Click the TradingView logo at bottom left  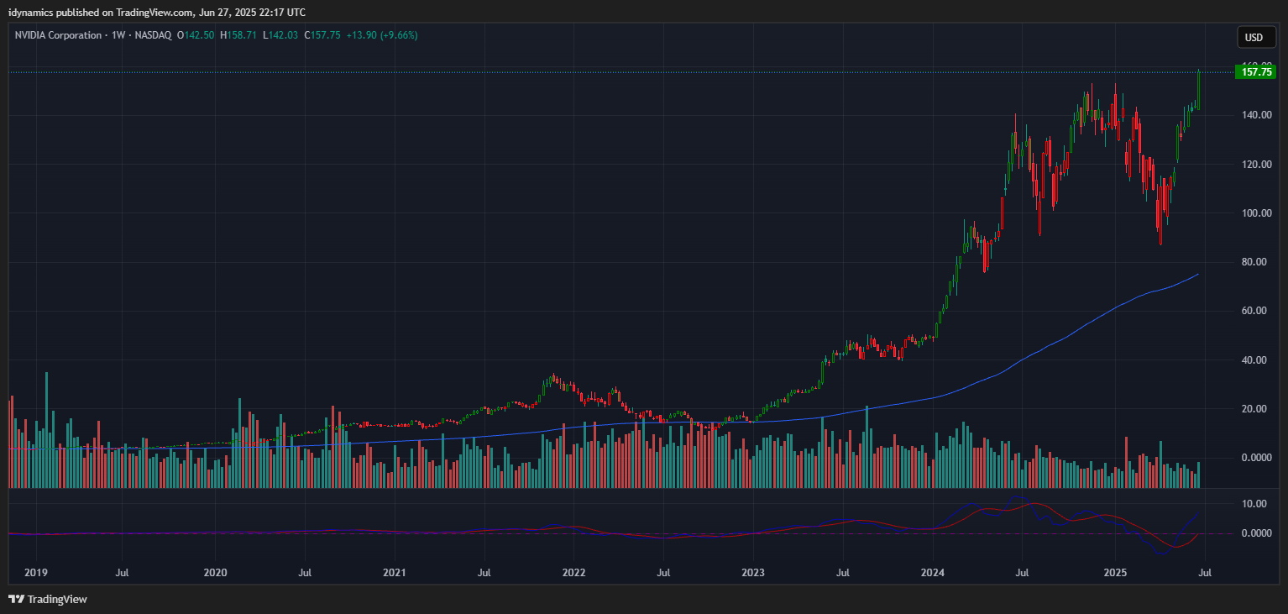48,600
